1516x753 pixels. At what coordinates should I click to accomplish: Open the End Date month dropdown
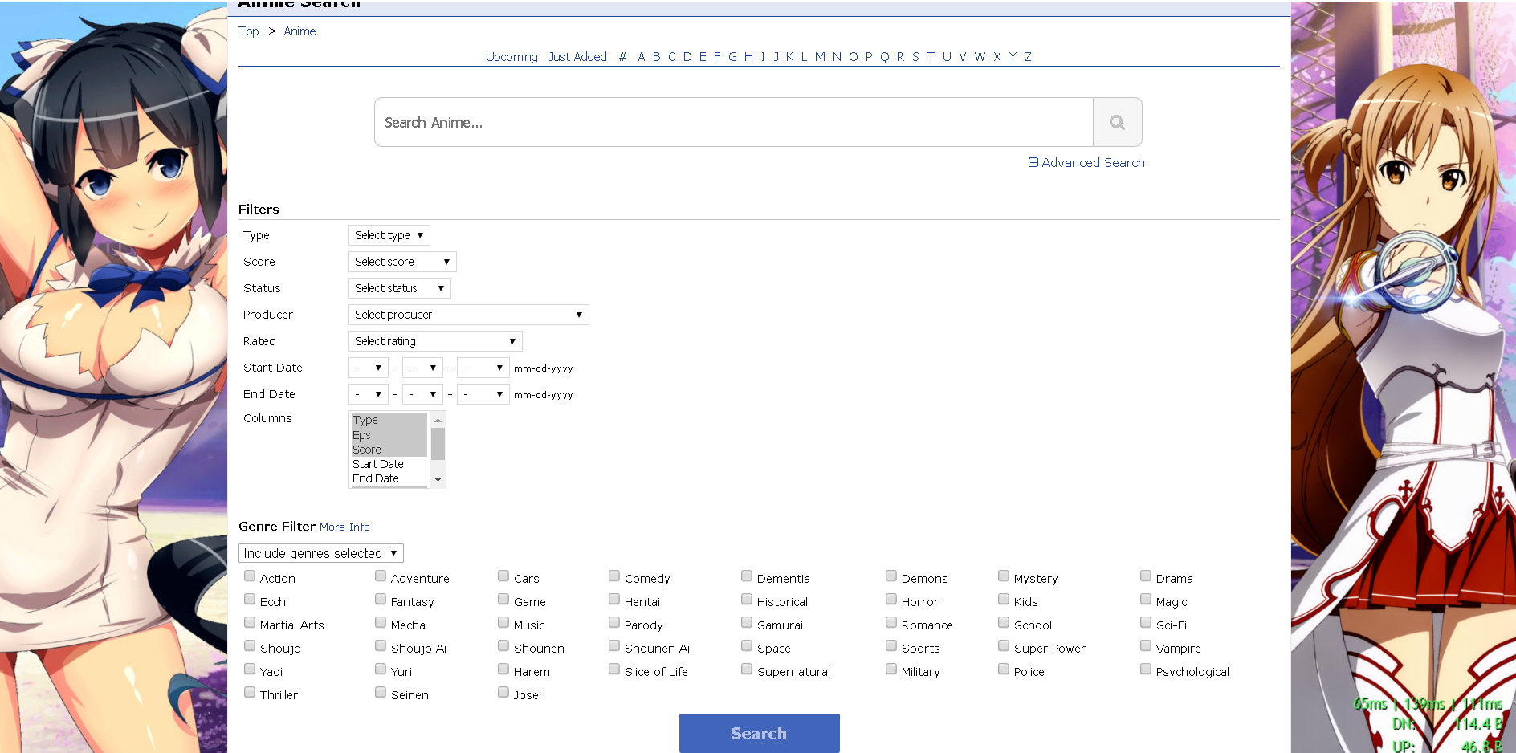pyautogui.click(x=369, y=394)
